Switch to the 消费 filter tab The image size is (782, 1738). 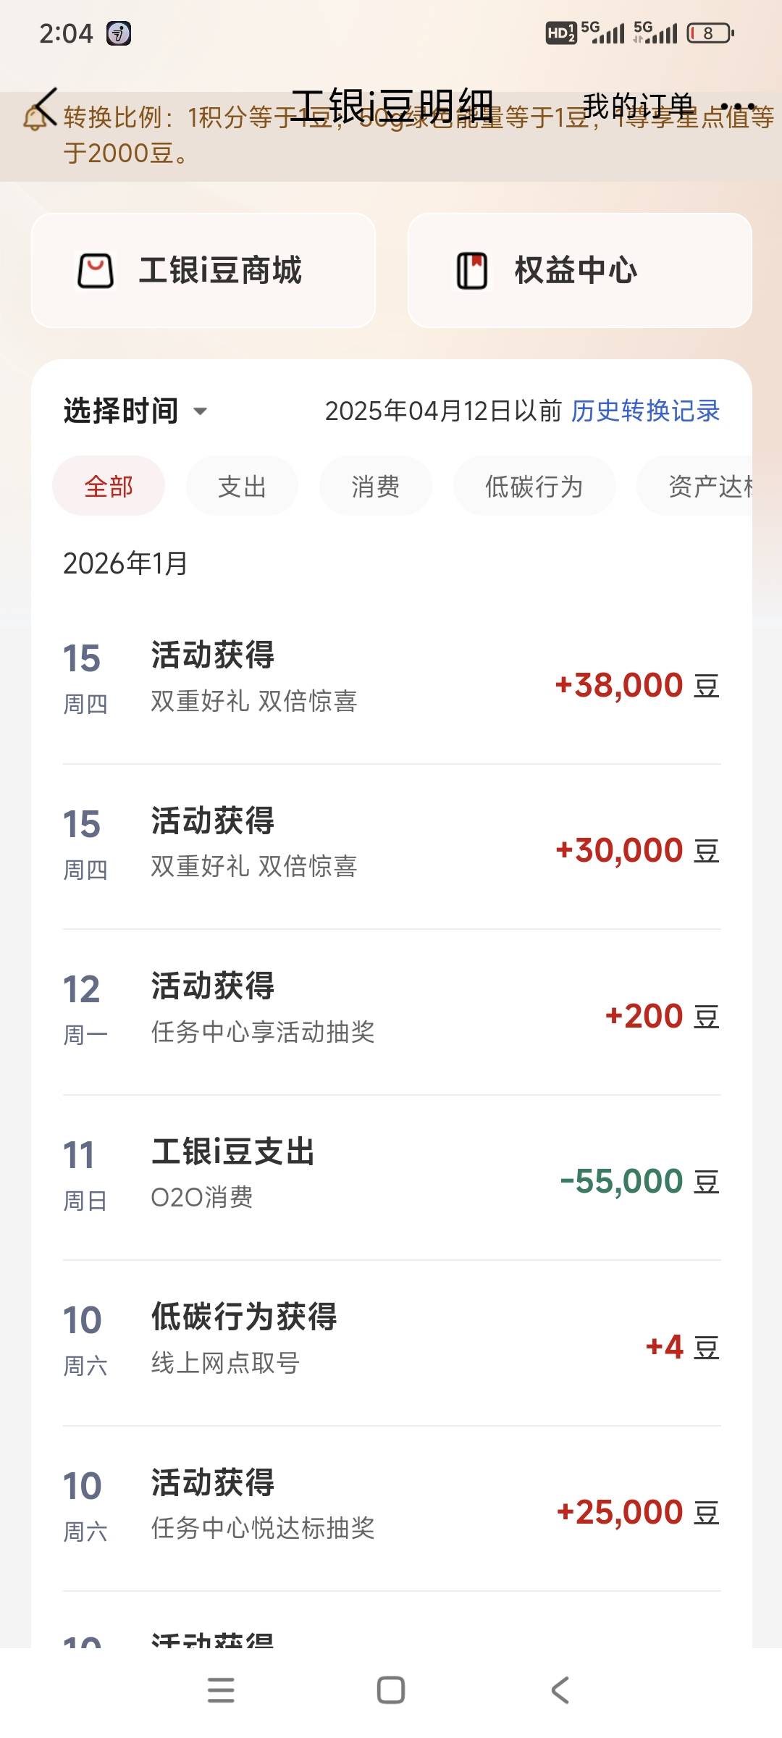coord(375,487)
